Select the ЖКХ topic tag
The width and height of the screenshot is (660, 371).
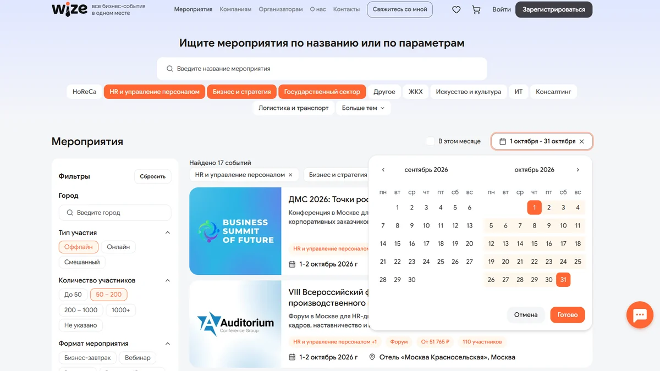416,92
